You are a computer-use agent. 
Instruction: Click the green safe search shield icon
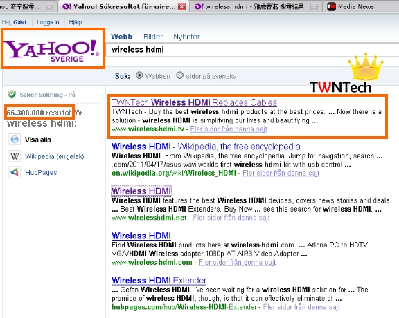pyautogui.click(x=12, y=94)
